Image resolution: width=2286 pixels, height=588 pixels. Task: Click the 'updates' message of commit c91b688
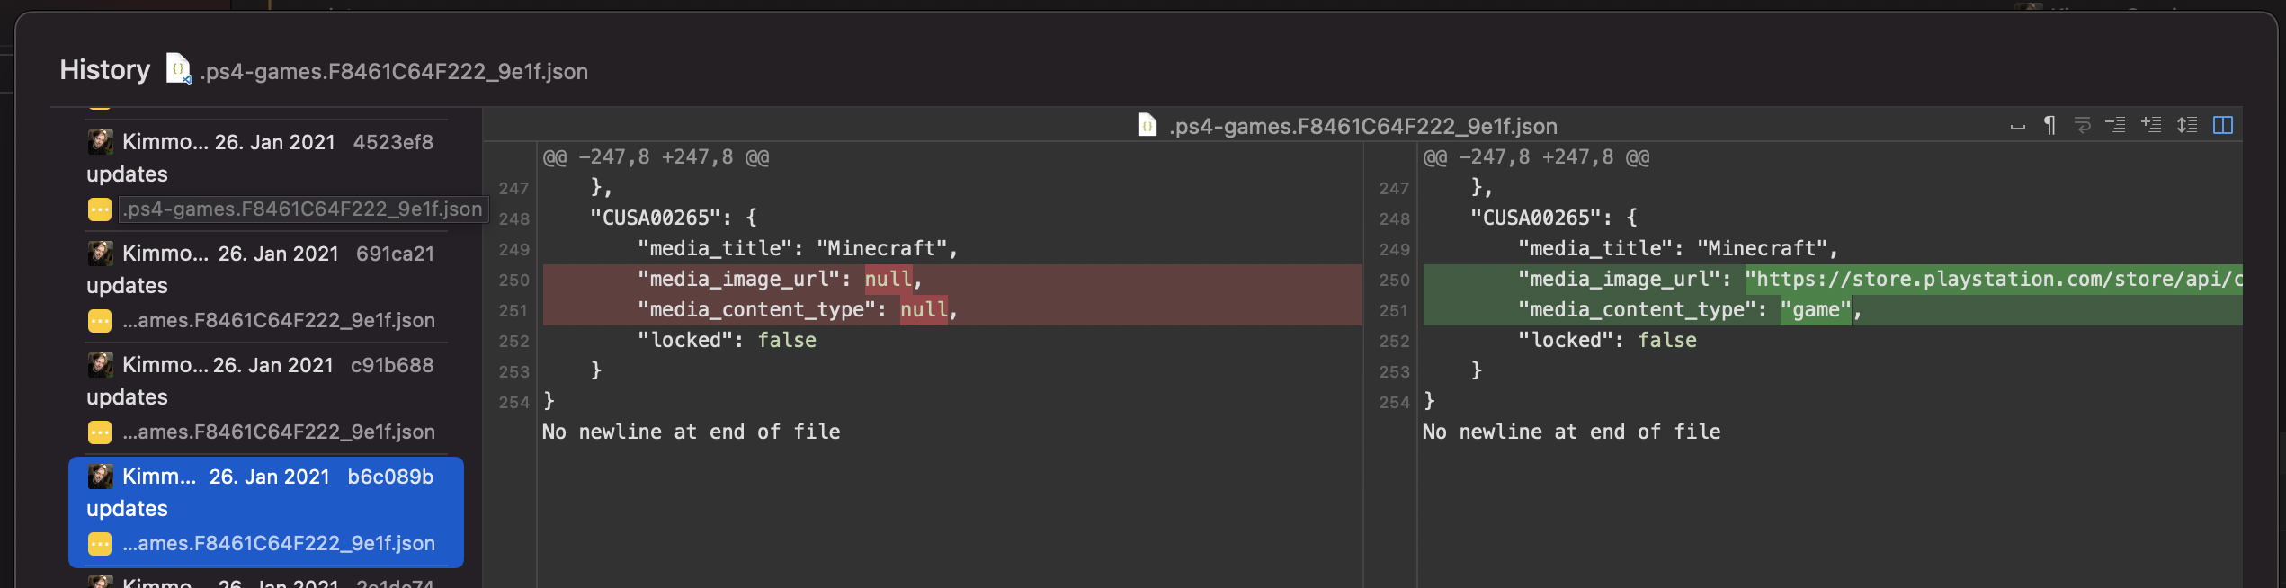click(x=127, y=397)
